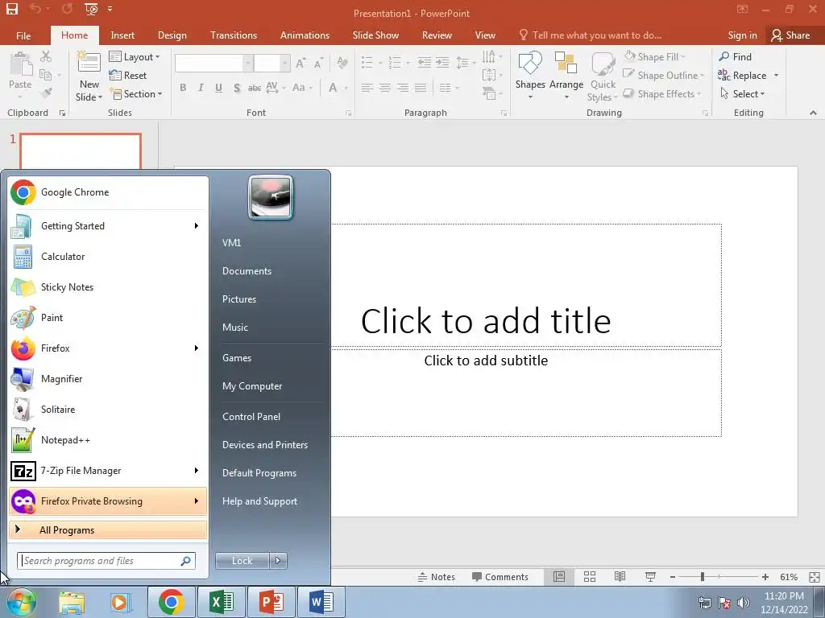Switch to Reading View icon
The width and height of the screenshot is (825, 618).
620,577
